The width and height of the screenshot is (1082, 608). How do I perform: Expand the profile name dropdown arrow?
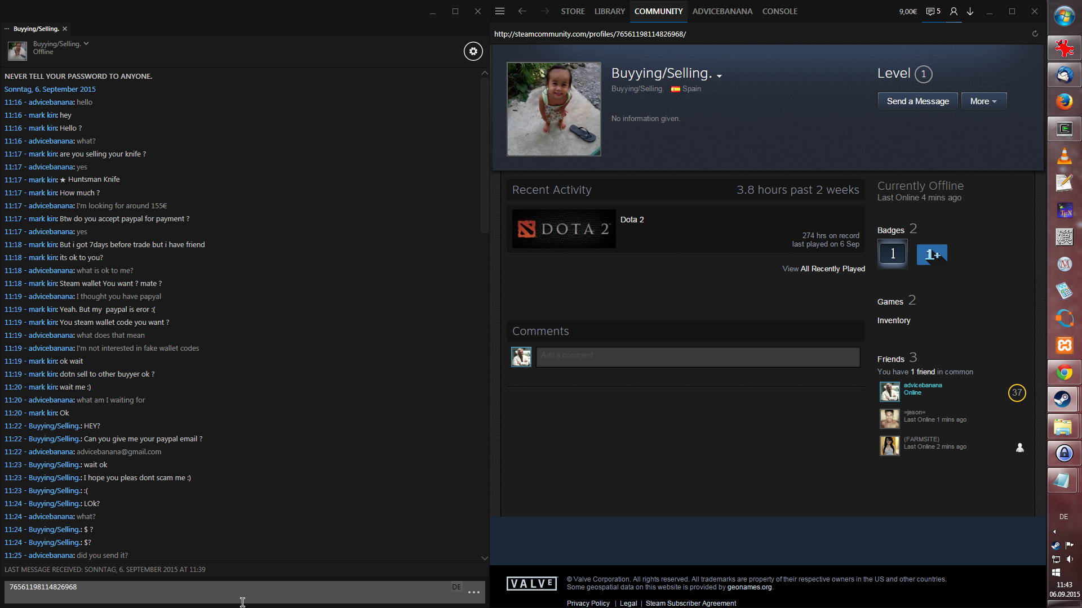click(x=719, y=76)
